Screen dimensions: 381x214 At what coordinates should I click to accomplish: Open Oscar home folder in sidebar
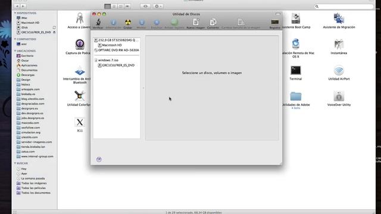pos(23,61)
